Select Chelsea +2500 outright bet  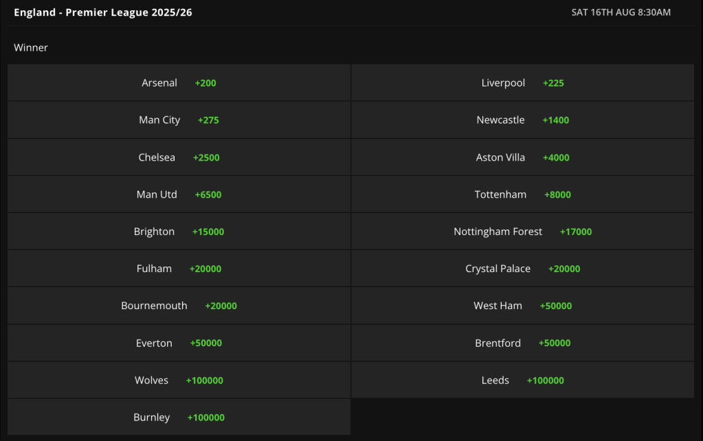(179, 157)
